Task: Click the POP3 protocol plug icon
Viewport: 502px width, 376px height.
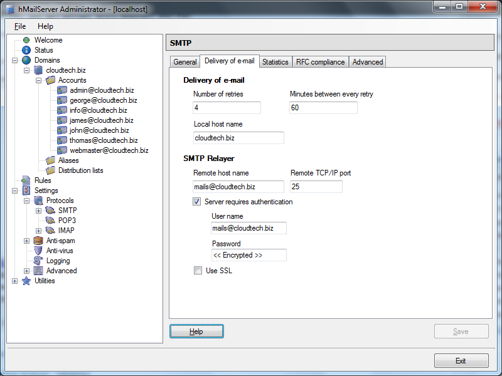Action: click(50, 221)
